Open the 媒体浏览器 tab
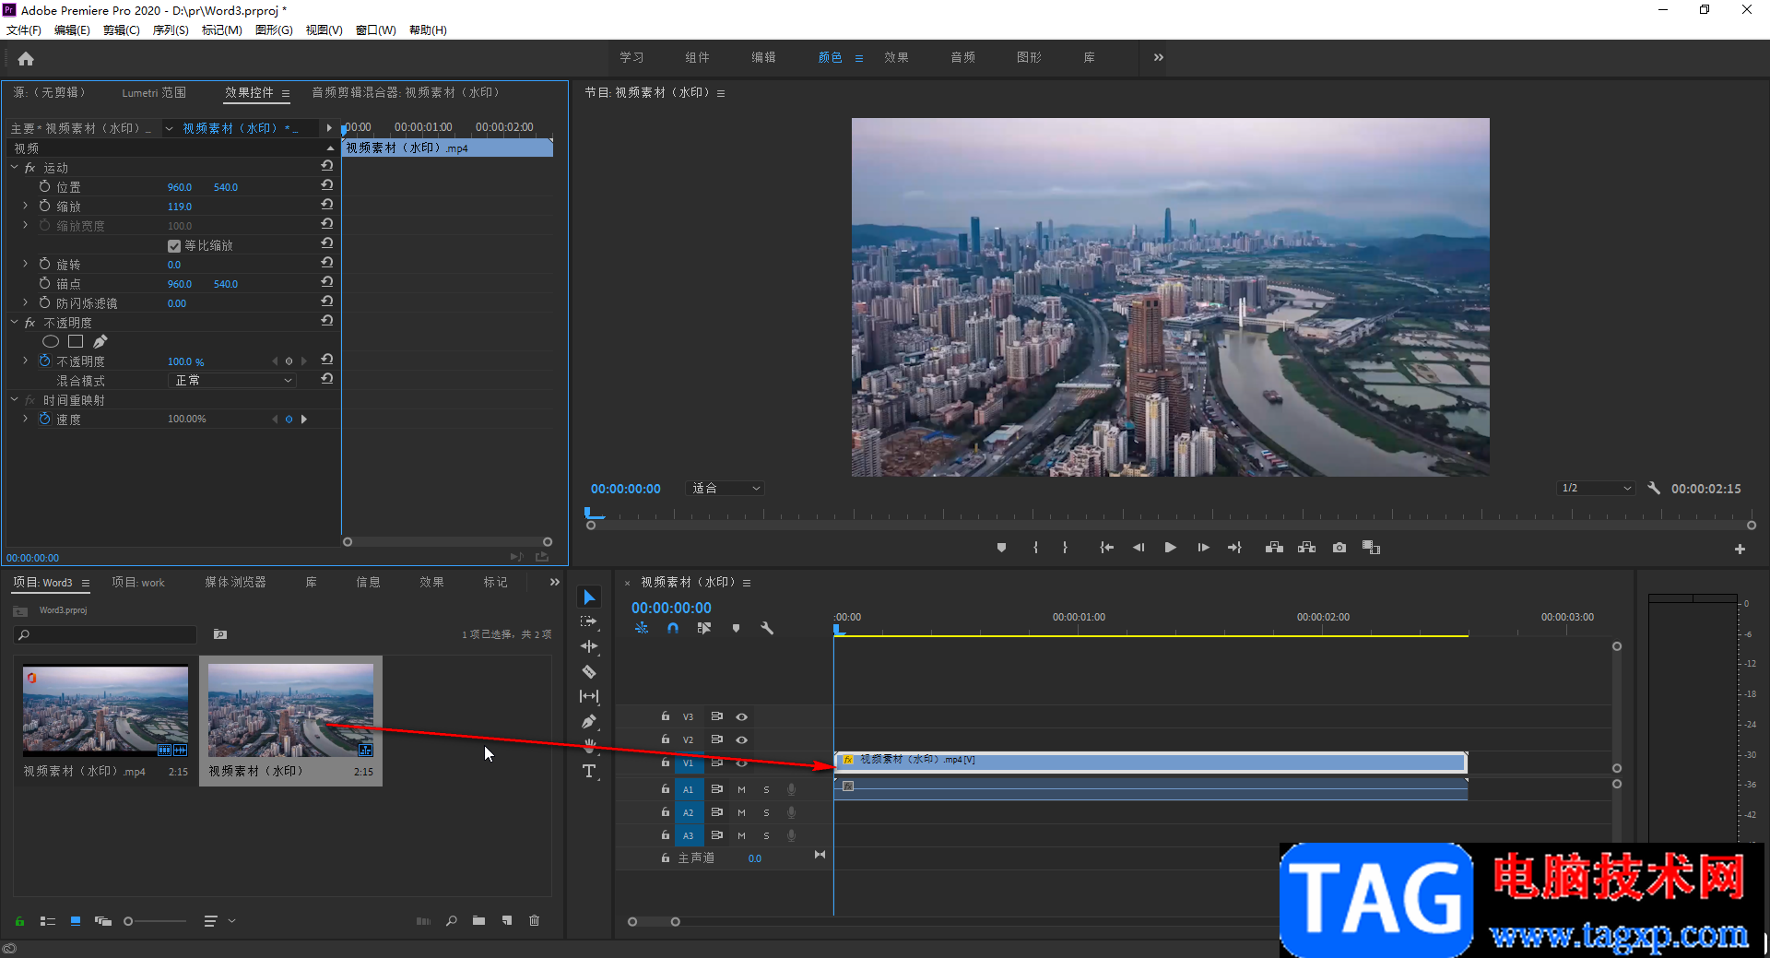The height and width of the screenshot is (958, 1770). pos(235,582)
